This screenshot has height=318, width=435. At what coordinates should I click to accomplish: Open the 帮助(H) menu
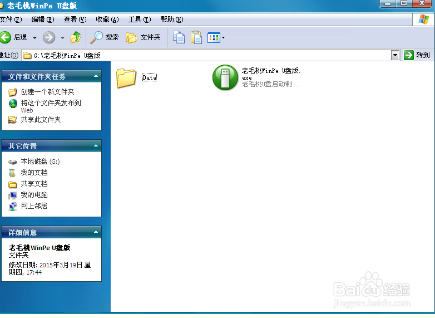[172, 19]
